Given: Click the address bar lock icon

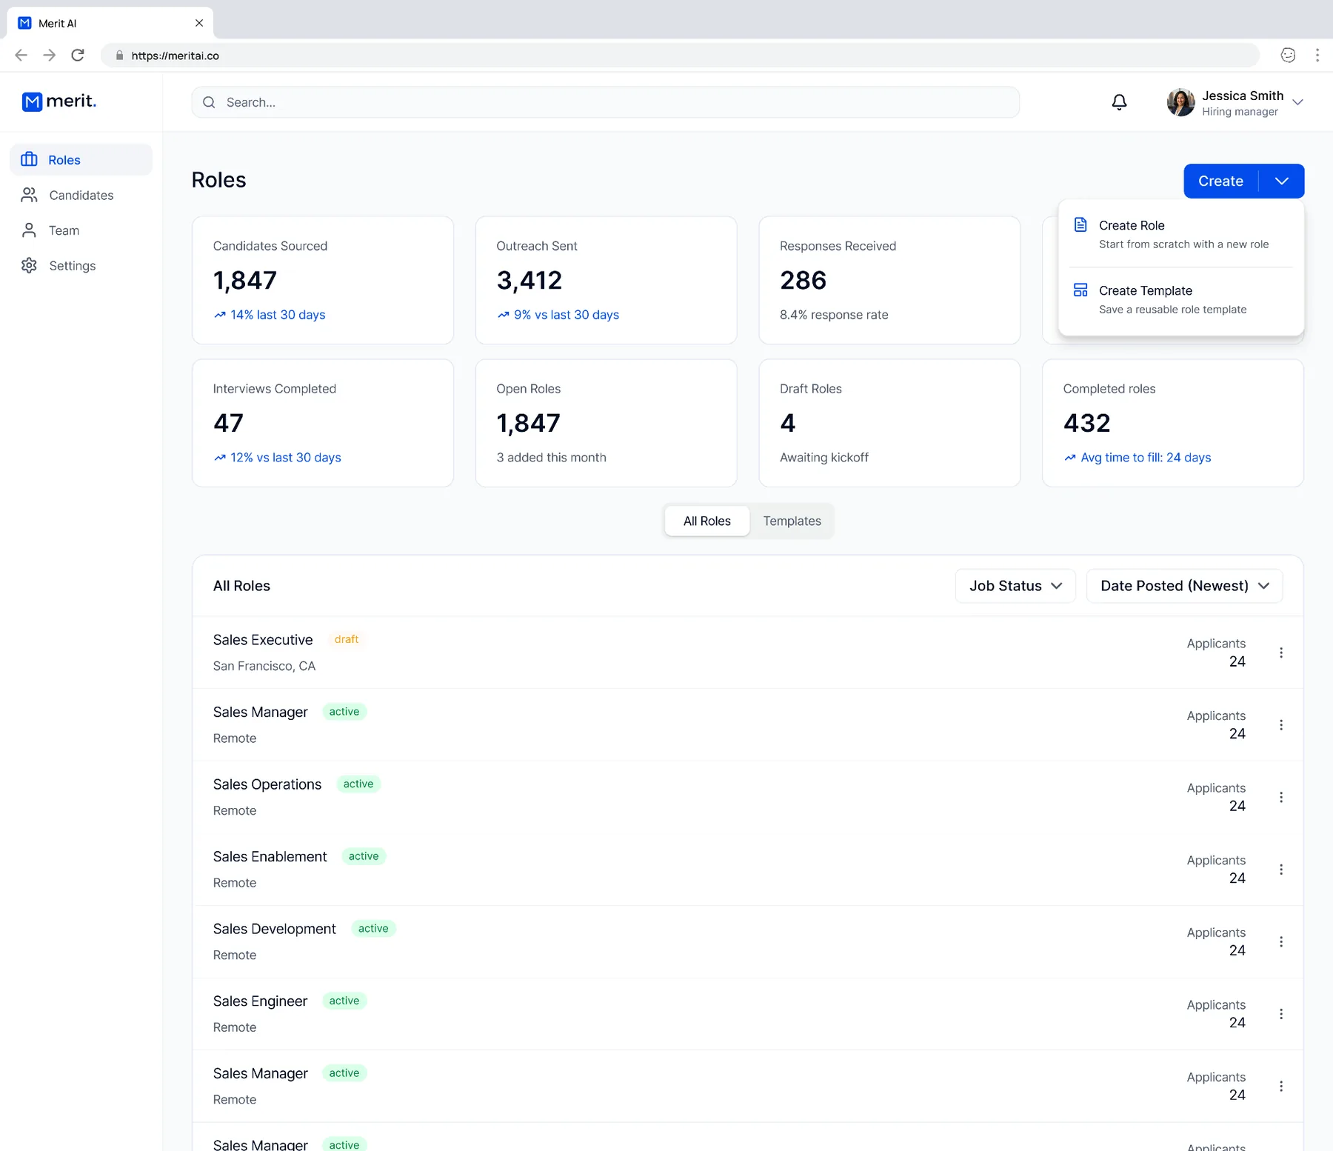Looking at the screenshot, I should pos(119,56).
